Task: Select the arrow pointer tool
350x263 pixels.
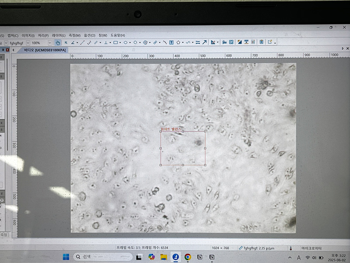Action: coord(66,43)
